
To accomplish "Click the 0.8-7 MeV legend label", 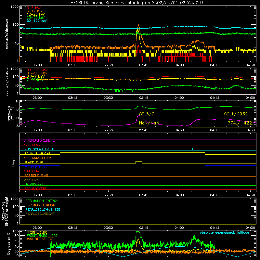I will (x=36, y=76).
